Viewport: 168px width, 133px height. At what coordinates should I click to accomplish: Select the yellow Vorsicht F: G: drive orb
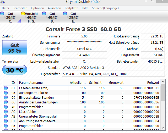[23, 13]
